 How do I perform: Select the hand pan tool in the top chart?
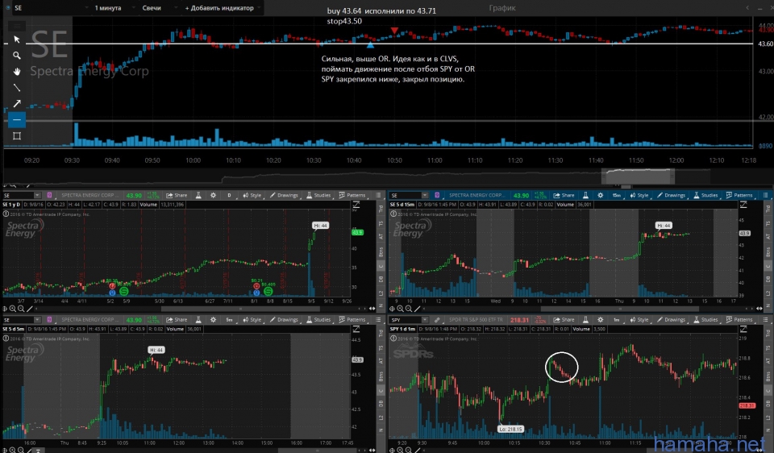coord(17,72)
